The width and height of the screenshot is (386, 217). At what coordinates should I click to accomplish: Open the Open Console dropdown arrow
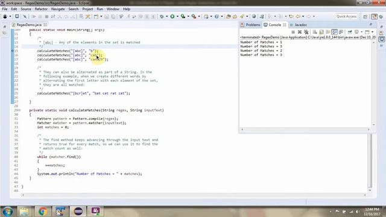[x=372, y=32]
